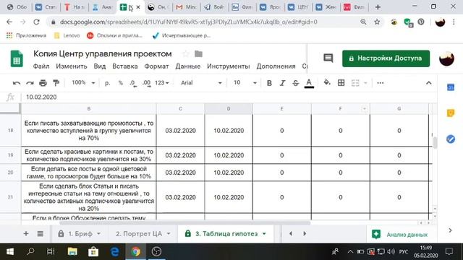The width and height of the screenshot is (463, 260).
Task: Undo the last action in toolbar
Action: point(17,83)
